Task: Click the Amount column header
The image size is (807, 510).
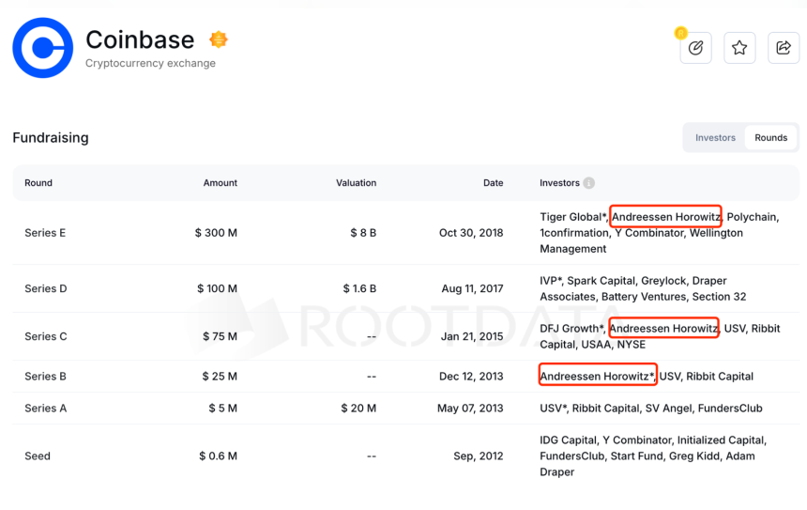Action: [x=221, y=183]
